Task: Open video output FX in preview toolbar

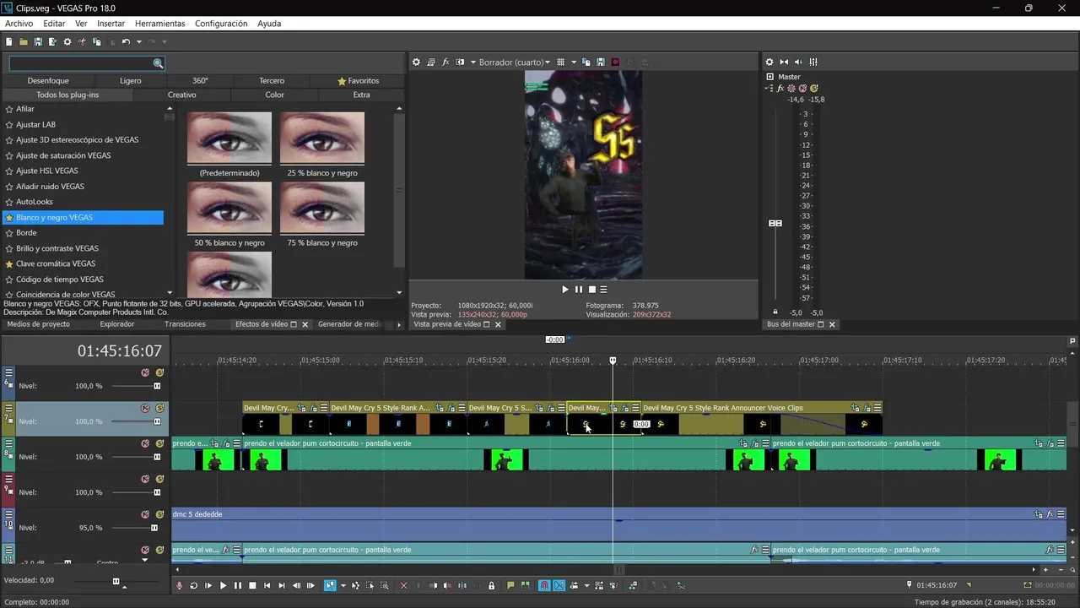Action: point(445,62)
